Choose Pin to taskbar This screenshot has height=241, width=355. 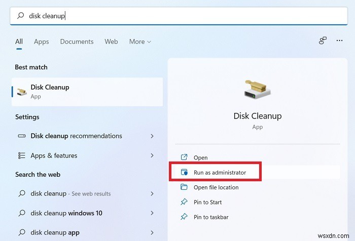pos(258,217)
